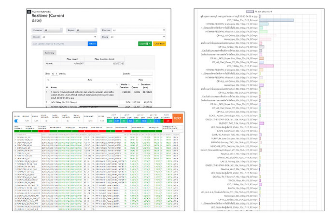Sort by the Play Count column arrows
This screenshot has width=335, height=219.
[x=139, y=85]
